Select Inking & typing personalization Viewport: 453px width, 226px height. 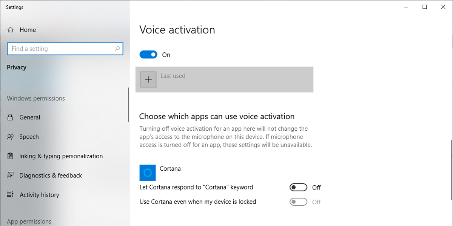tap(61, 156)
